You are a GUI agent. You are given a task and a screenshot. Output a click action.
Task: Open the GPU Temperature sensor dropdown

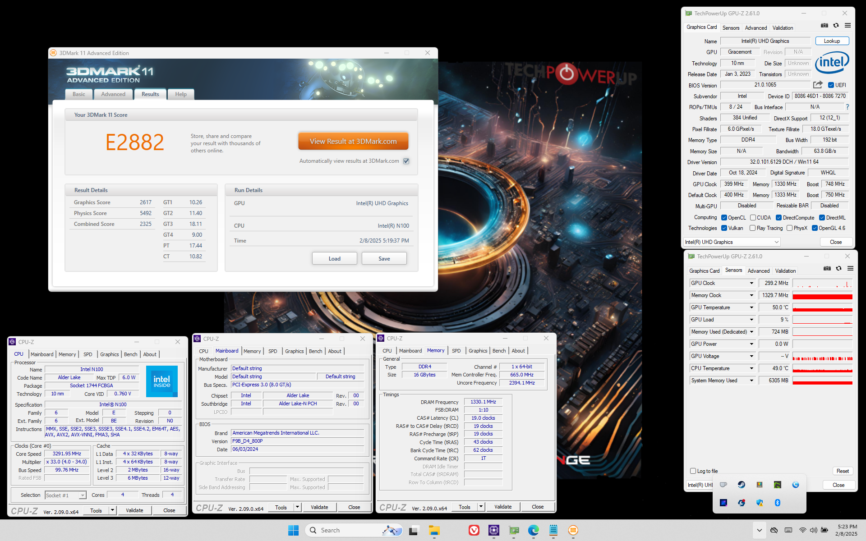(751, 307)
